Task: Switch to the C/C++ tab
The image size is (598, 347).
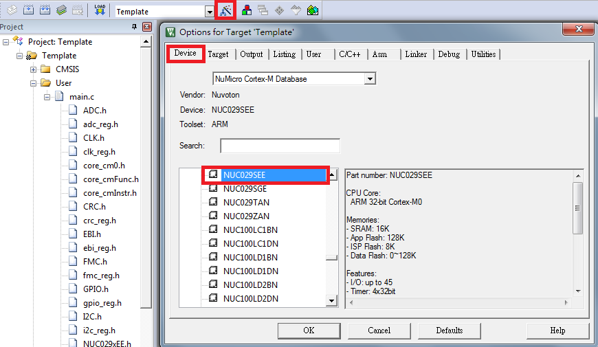Action: click(x=351, y=54)
